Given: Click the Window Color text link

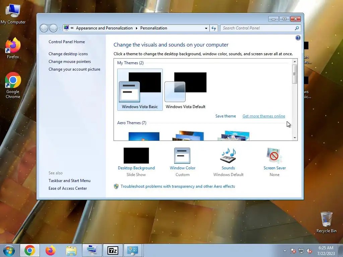Looking at the screenshot, I should coord(183,168).
